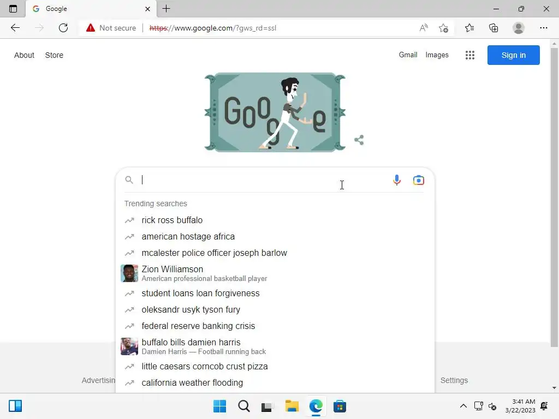This screenshot has width=559, height=419.
Task: Click the Google Doodle image
Action: 275,112
